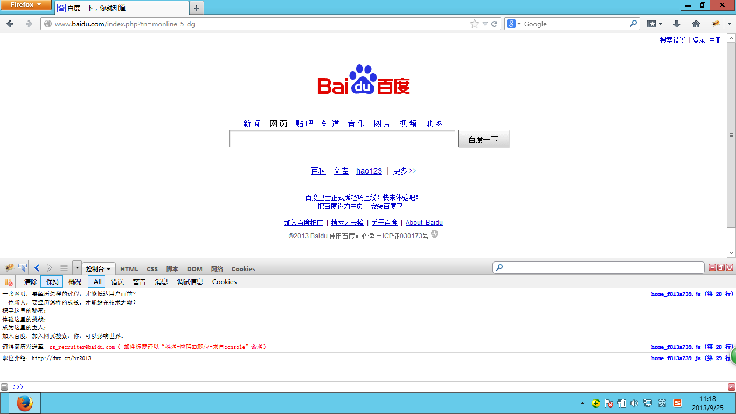
Task: Click the network icon in the system tray
Action: 648,403
